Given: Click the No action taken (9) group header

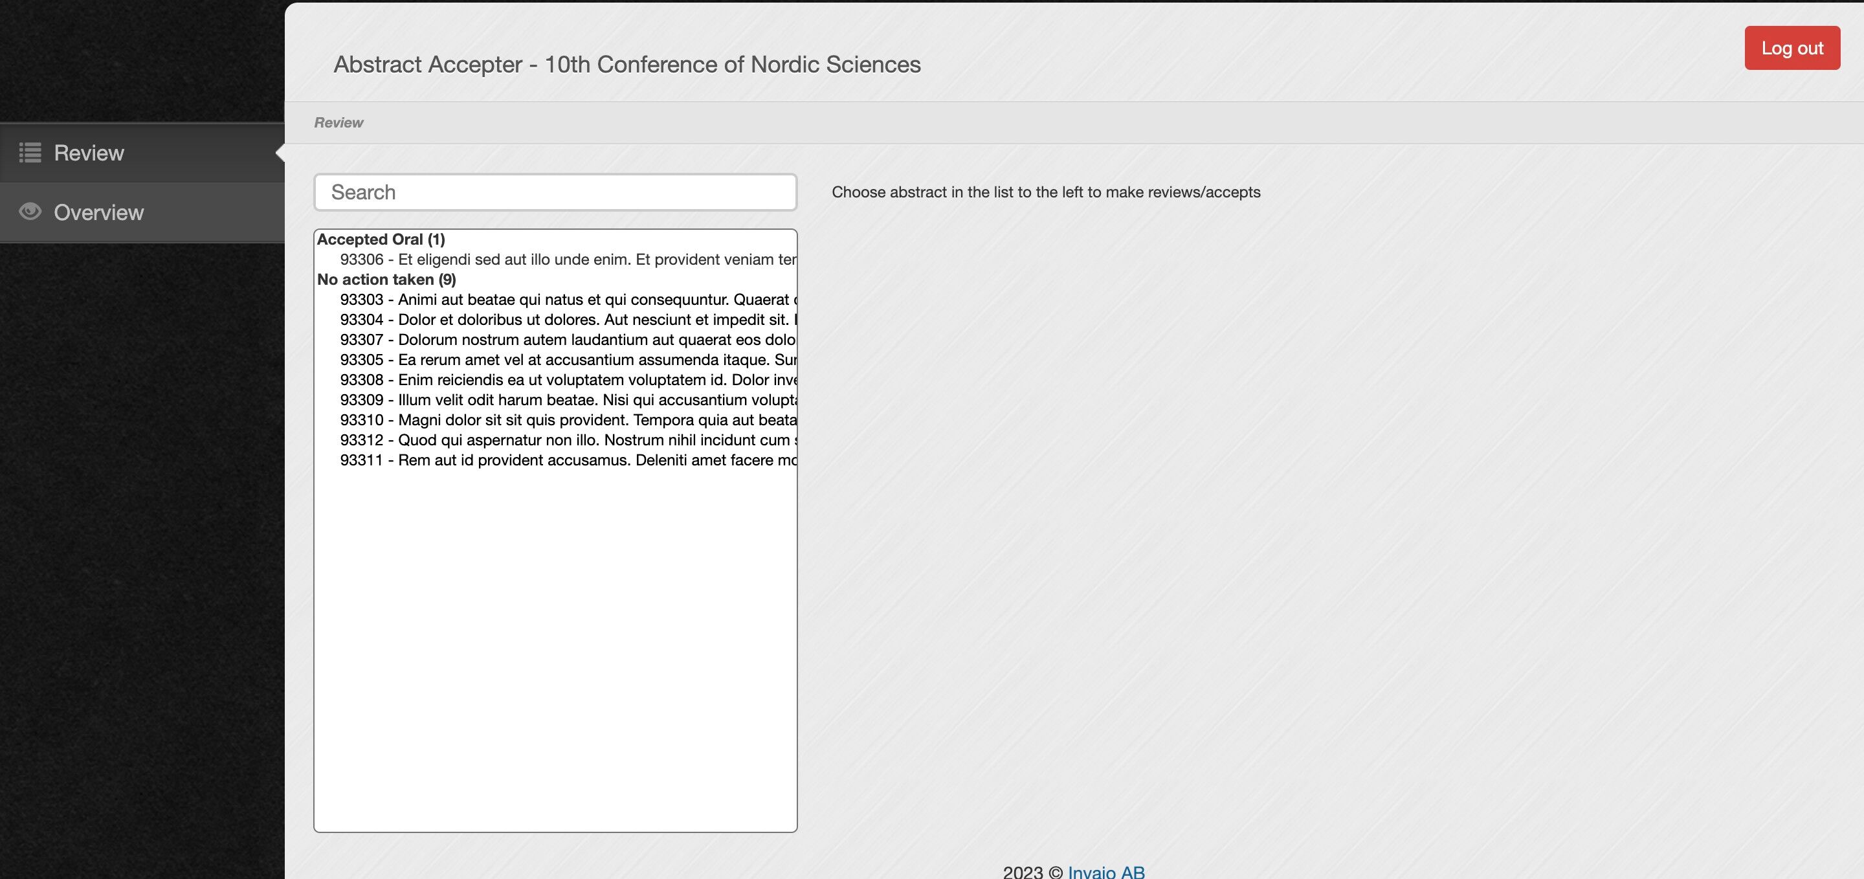Looking at the screenshot, I should (386, 279).
